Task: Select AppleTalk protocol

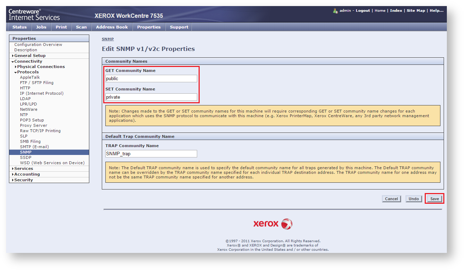Action: [x=30, y=77]
